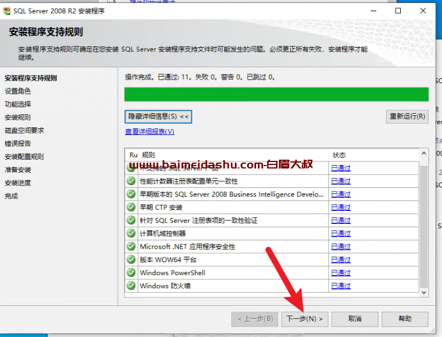Image resolution: width=442 pixels, height=337 pixels.
Task: Click the Ru column header
Action: click(x=133, y=155)
